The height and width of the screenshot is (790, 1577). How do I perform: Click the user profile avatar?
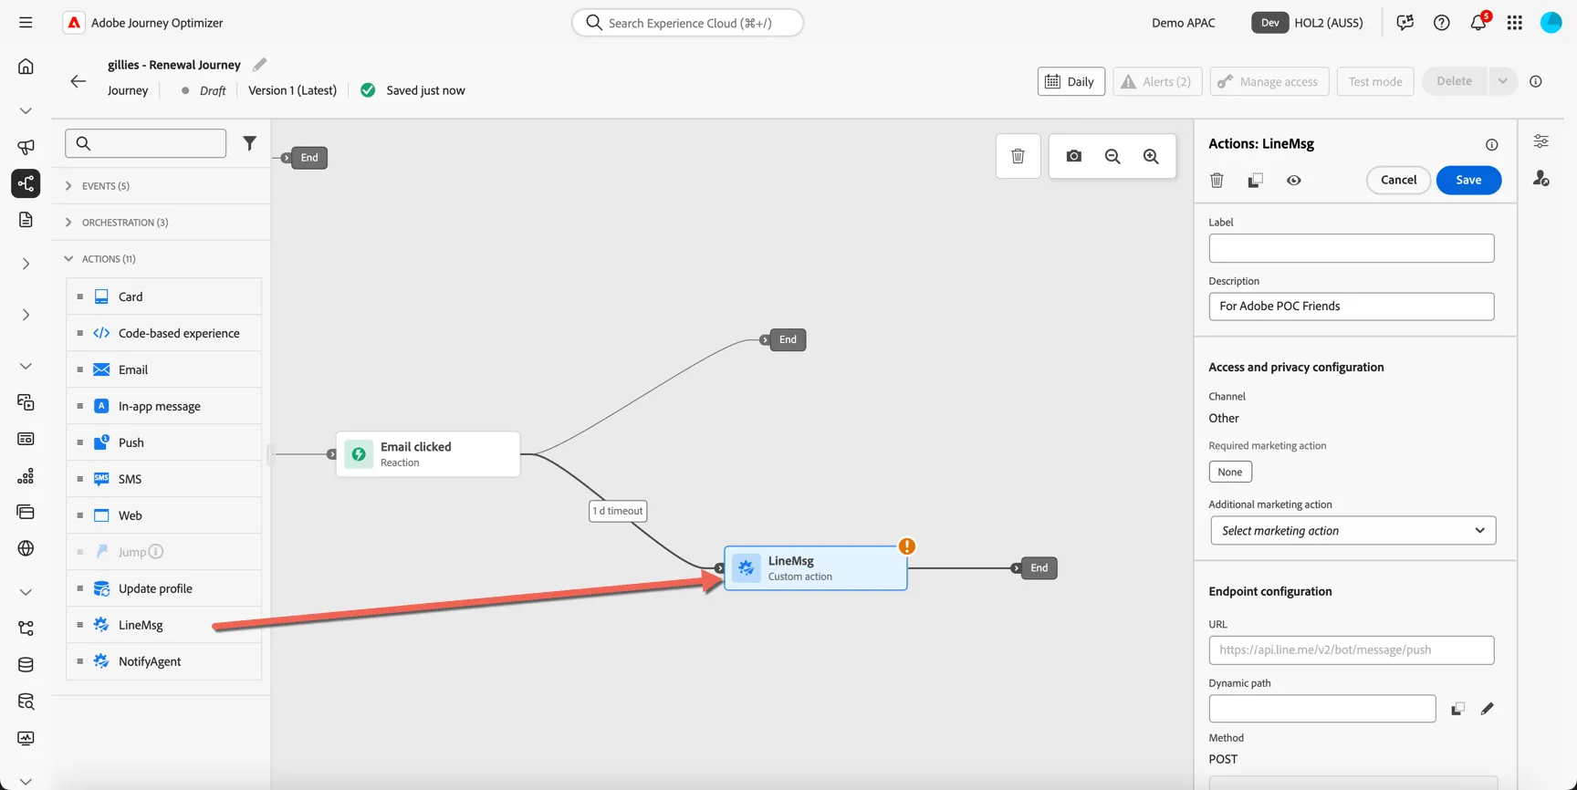(x=1551, y=23)
